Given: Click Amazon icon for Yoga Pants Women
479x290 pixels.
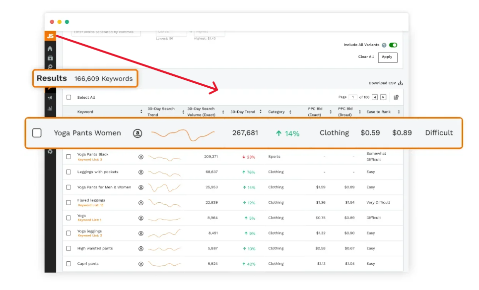Looking at the screenshot, I should 137,133.
